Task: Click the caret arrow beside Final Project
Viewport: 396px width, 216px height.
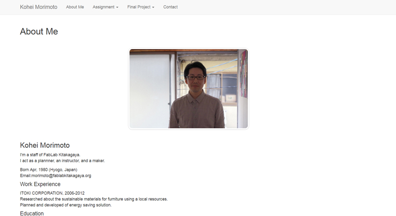Action: [x=153, y=7]
